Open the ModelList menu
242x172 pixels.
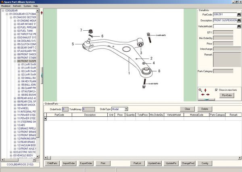click(6, 6)
